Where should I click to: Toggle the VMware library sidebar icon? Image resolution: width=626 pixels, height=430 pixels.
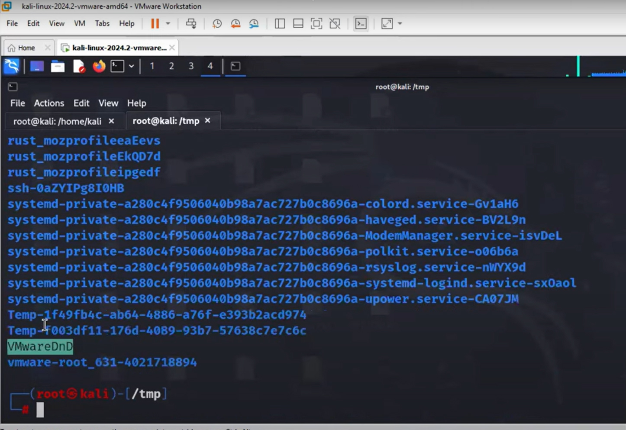[x=280, y=23]
